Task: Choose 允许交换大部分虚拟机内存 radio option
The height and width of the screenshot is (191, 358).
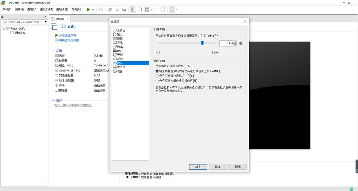Action: tap(157, 81)
